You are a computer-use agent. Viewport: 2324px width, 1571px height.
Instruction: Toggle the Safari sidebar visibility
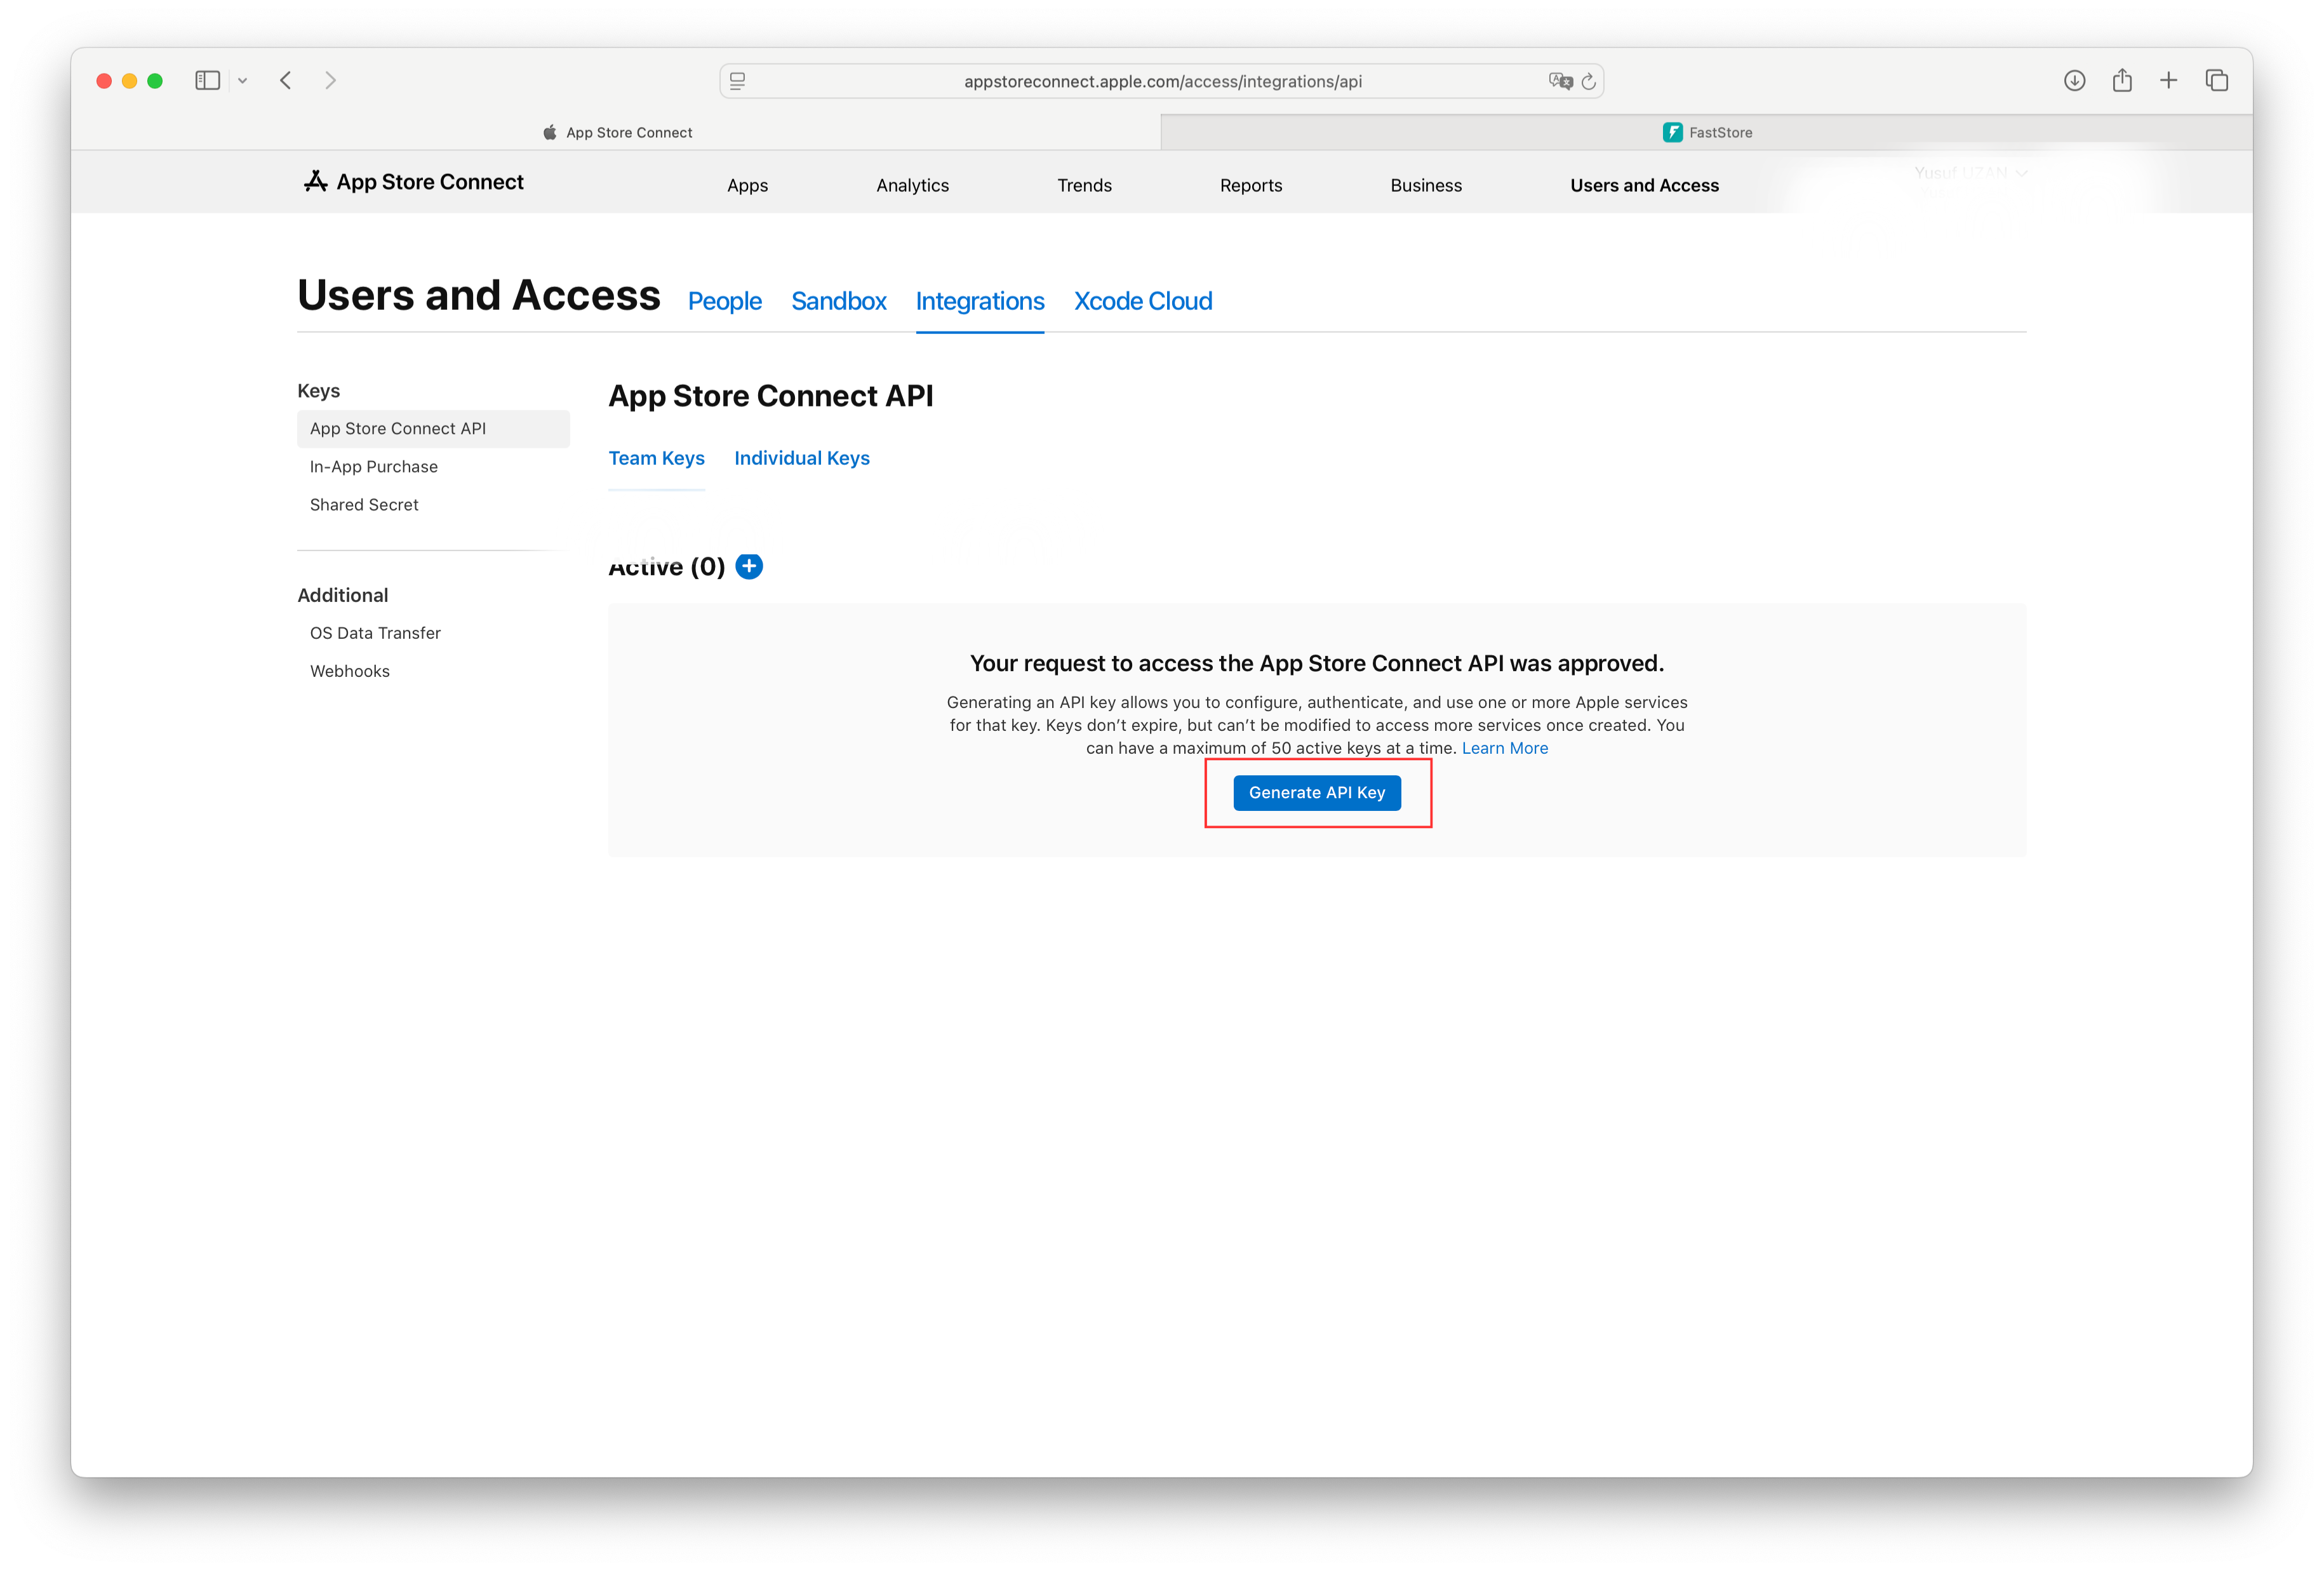click(207, 80)
